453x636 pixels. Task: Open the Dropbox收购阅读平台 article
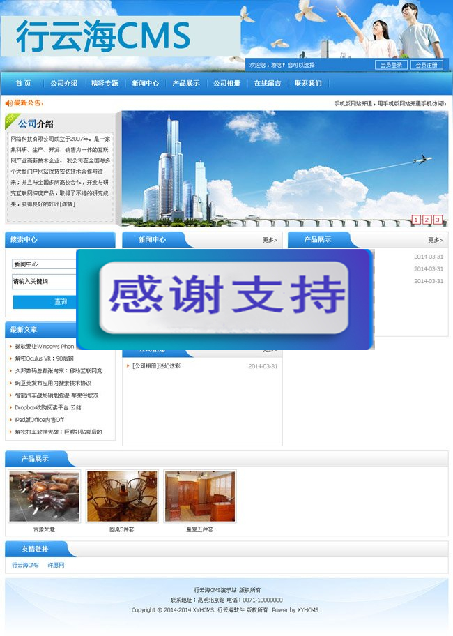pyautogui.click(x=48, y=407)
